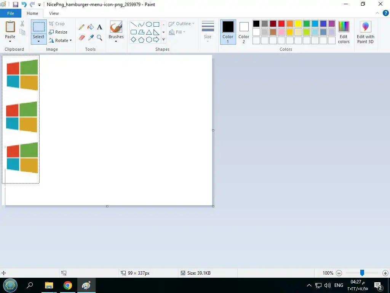Viewport: 390px width, 293px height.
Task: Open the notification action center
Action: (378, 285)
